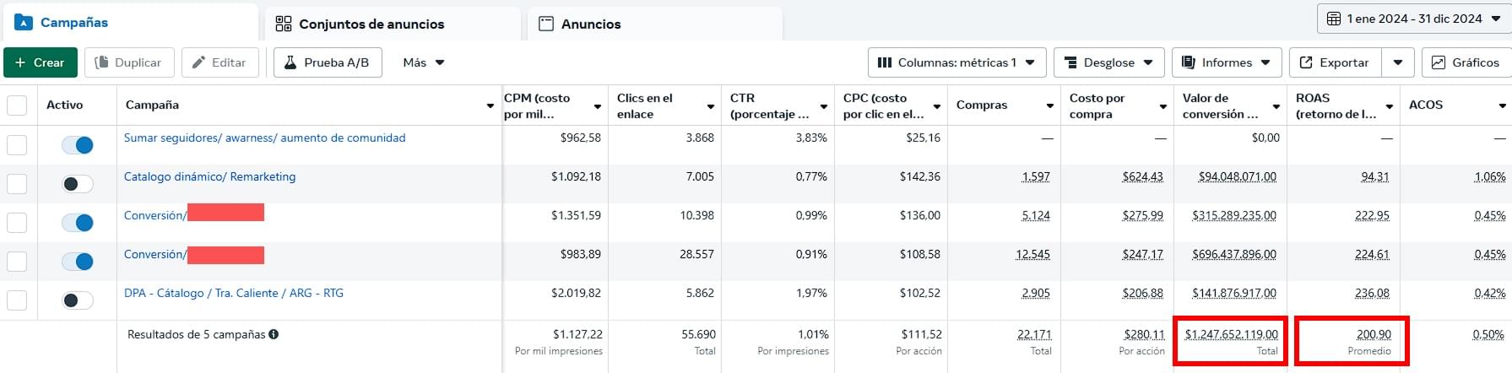Toggle off Sumar seguidores campaign switch
This screenshot has width=1512, height=373.
78,145
